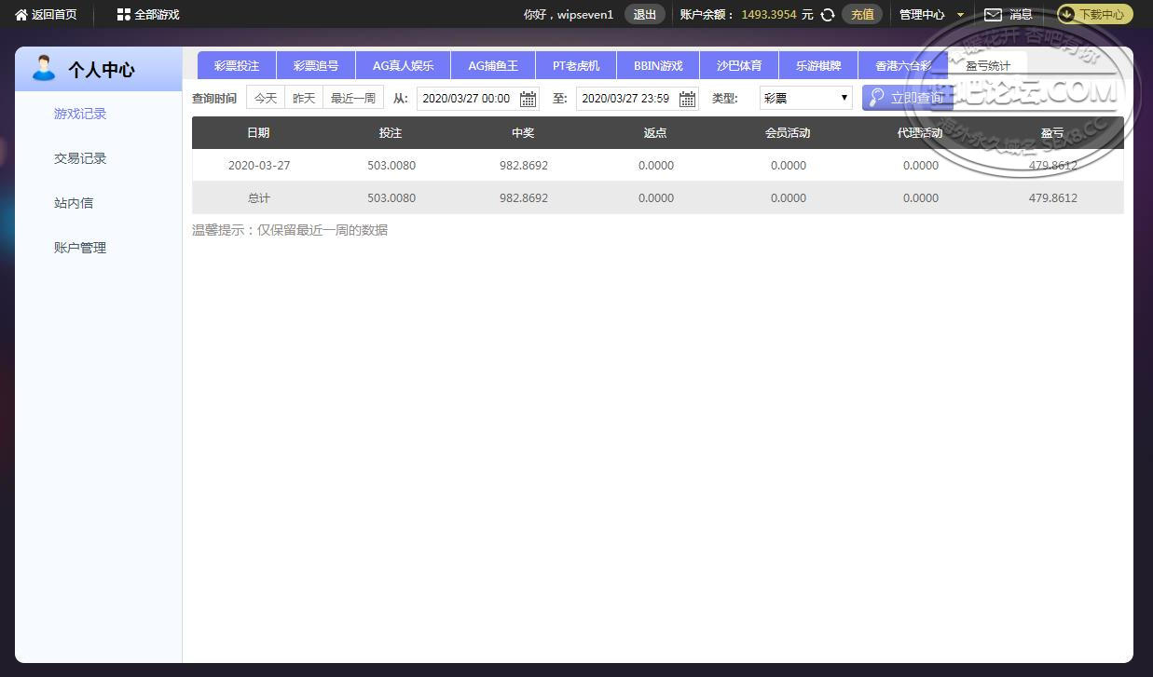Click the 中奖 column header
The image size is (1153, 677).
(523, 133)
